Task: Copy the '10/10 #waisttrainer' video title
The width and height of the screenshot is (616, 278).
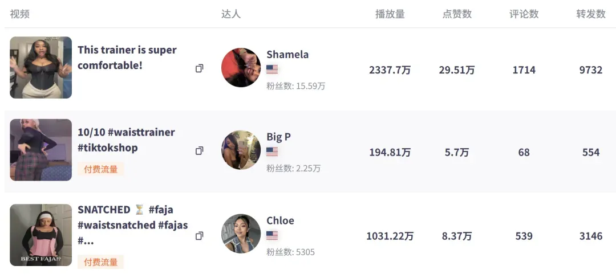Action: point(199,150)
